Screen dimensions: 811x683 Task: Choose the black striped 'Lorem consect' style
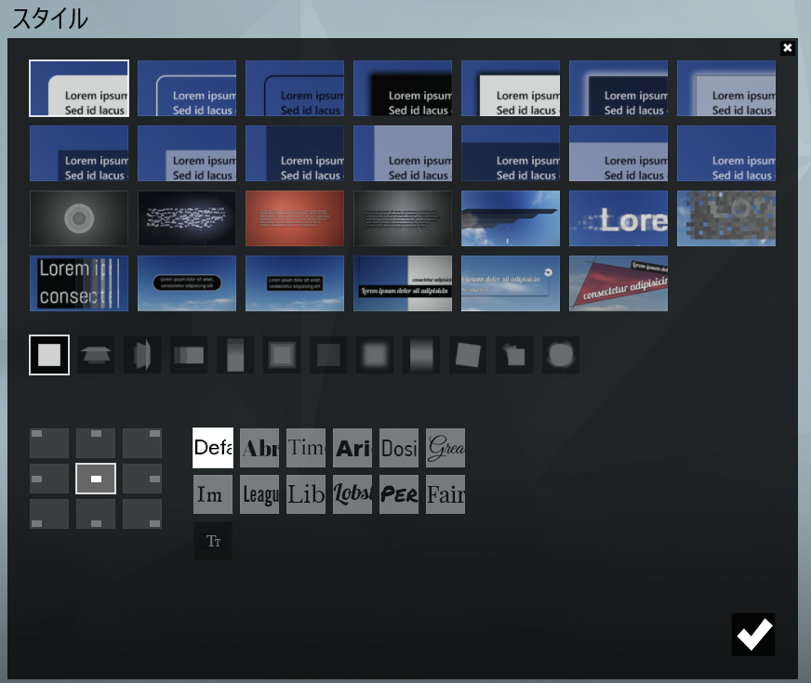click(79, 283)
